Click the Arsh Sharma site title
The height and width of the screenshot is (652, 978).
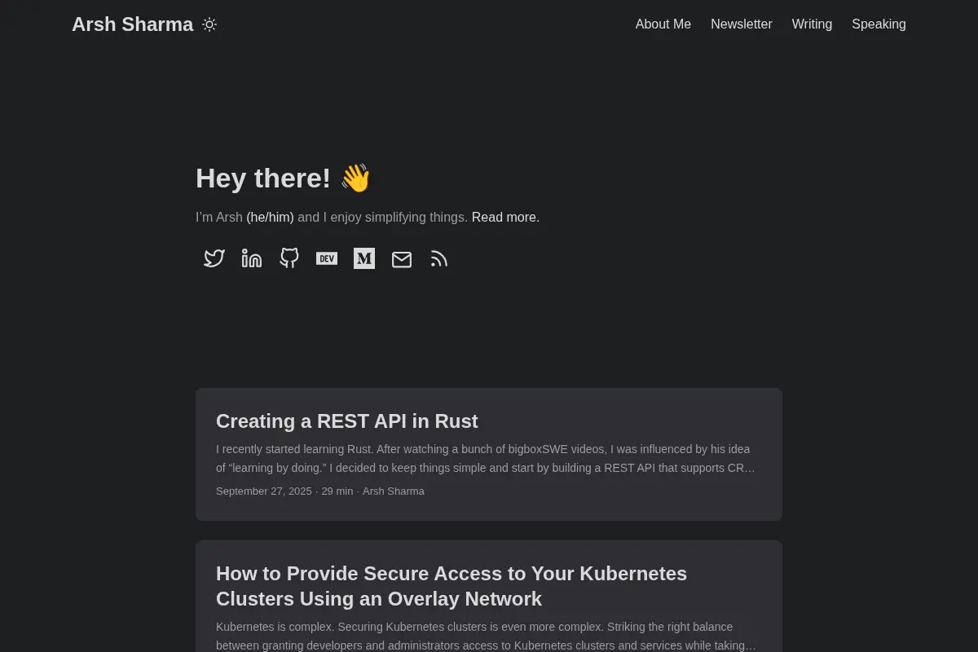(132, 24)
